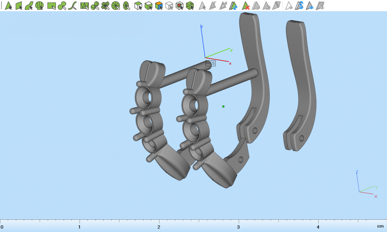
Task: Click the green point in the viewport
Action: [x=223, y=106]
